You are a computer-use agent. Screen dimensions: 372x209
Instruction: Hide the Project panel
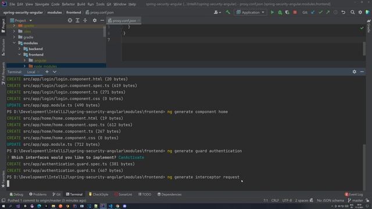coord(102,21)
